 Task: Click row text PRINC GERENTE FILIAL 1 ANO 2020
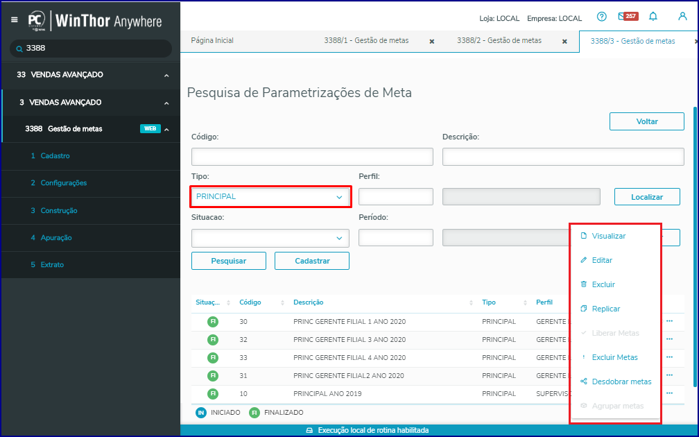coord(349,322)
